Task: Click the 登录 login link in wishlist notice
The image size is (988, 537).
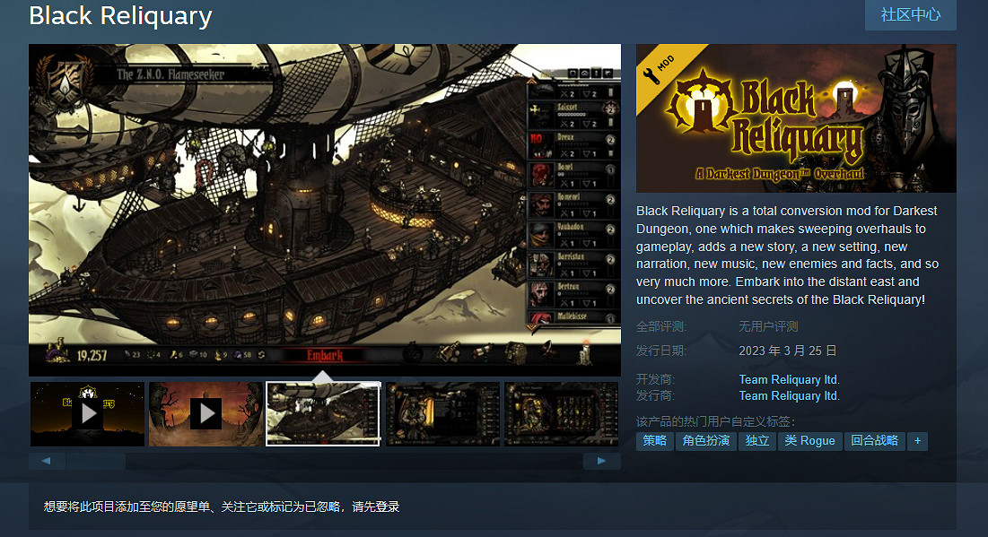Action: click(388, 507)
